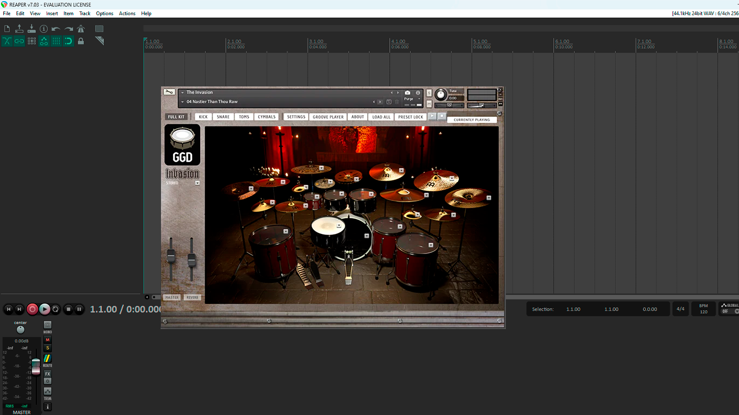739x415 pixels.
Task: Open Project Settings info icon in toolbar
Action: pyautogui.click(x=44, y=29)
